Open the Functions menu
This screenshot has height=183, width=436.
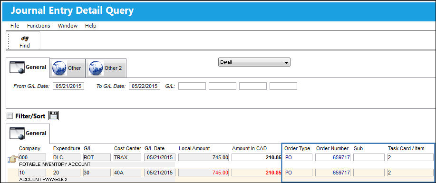pyautogui.click(x=39, y=26)
